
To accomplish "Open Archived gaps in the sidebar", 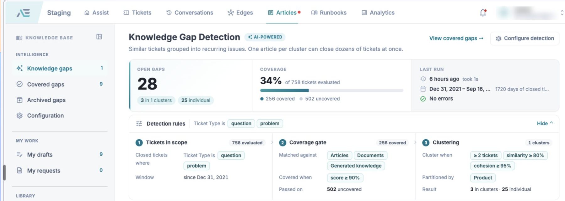I will point(60,100).
